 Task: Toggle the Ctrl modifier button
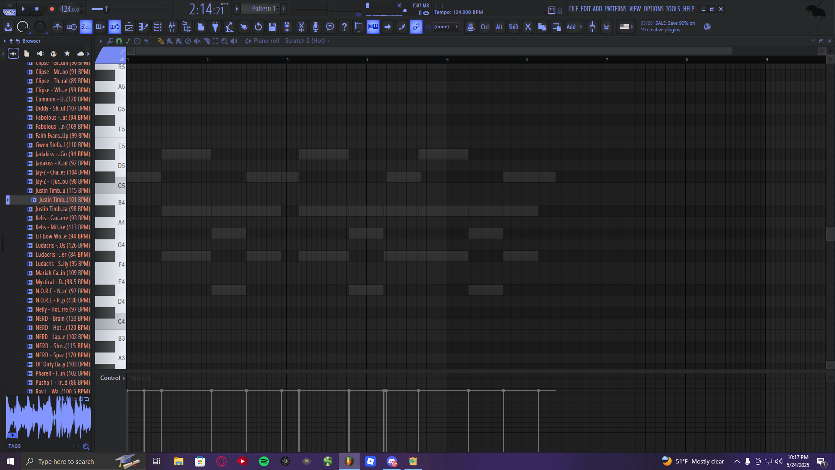point(484,27)
